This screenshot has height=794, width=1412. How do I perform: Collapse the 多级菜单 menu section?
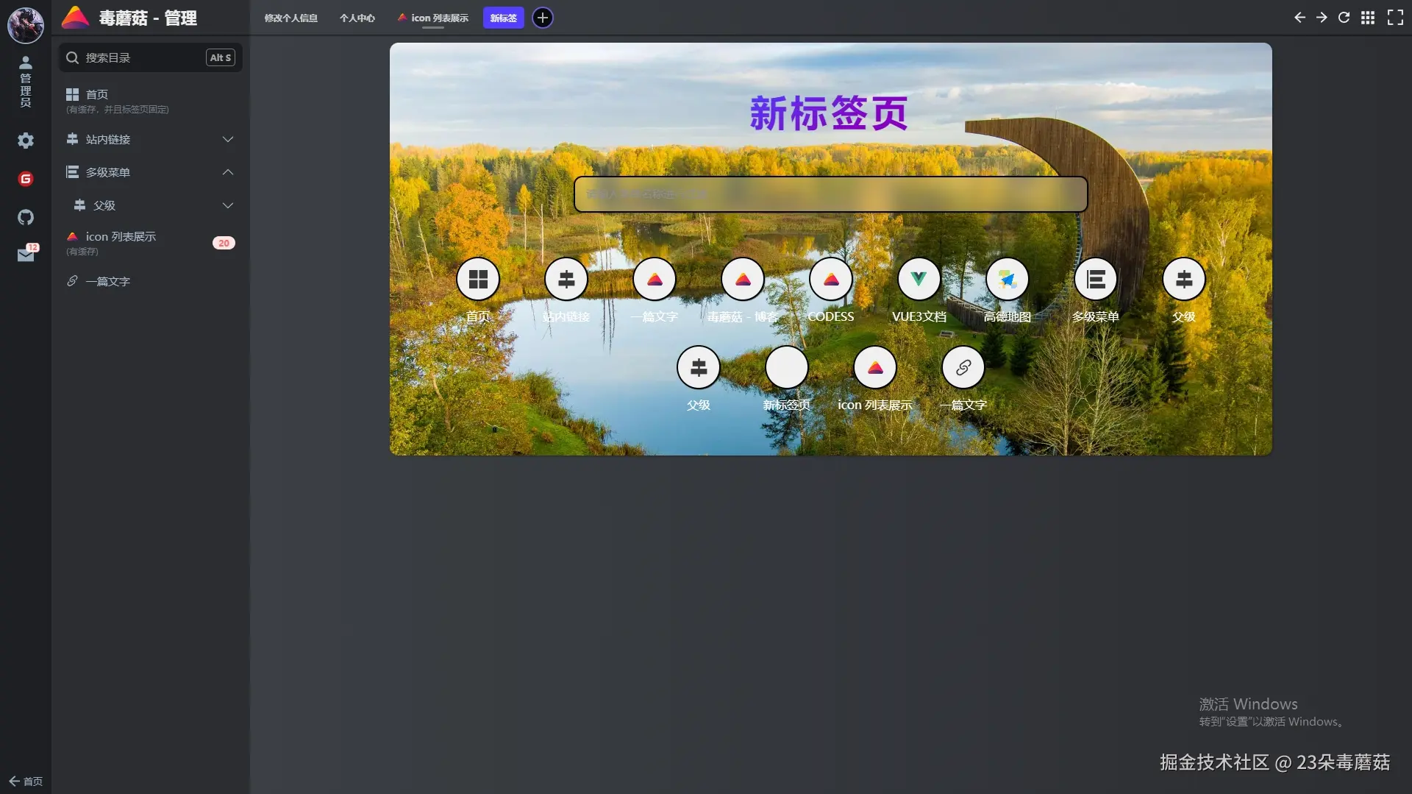click(x=228, y=171)
